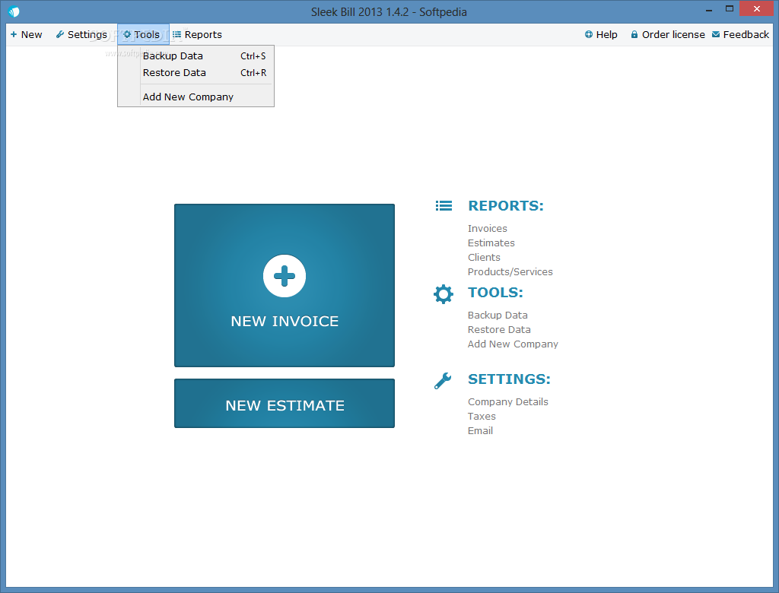Image resolution: width=779 pixels, height=593 pixels.
Task: Click Restore Data link under TOOLS heading
Action: click(499, 330)
